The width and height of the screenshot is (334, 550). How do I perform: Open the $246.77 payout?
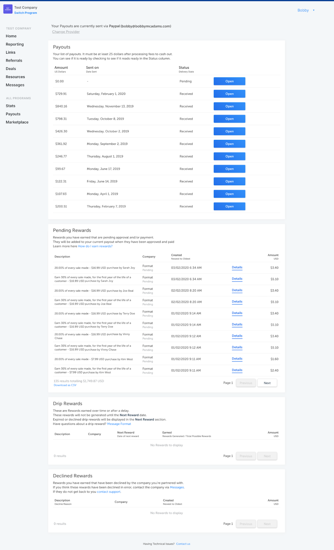point(229,156)
